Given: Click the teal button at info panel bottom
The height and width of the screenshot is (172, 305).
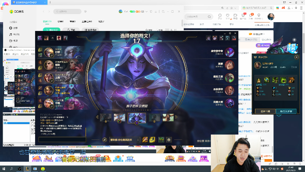Looking at the screenshot, I should 286,111.
